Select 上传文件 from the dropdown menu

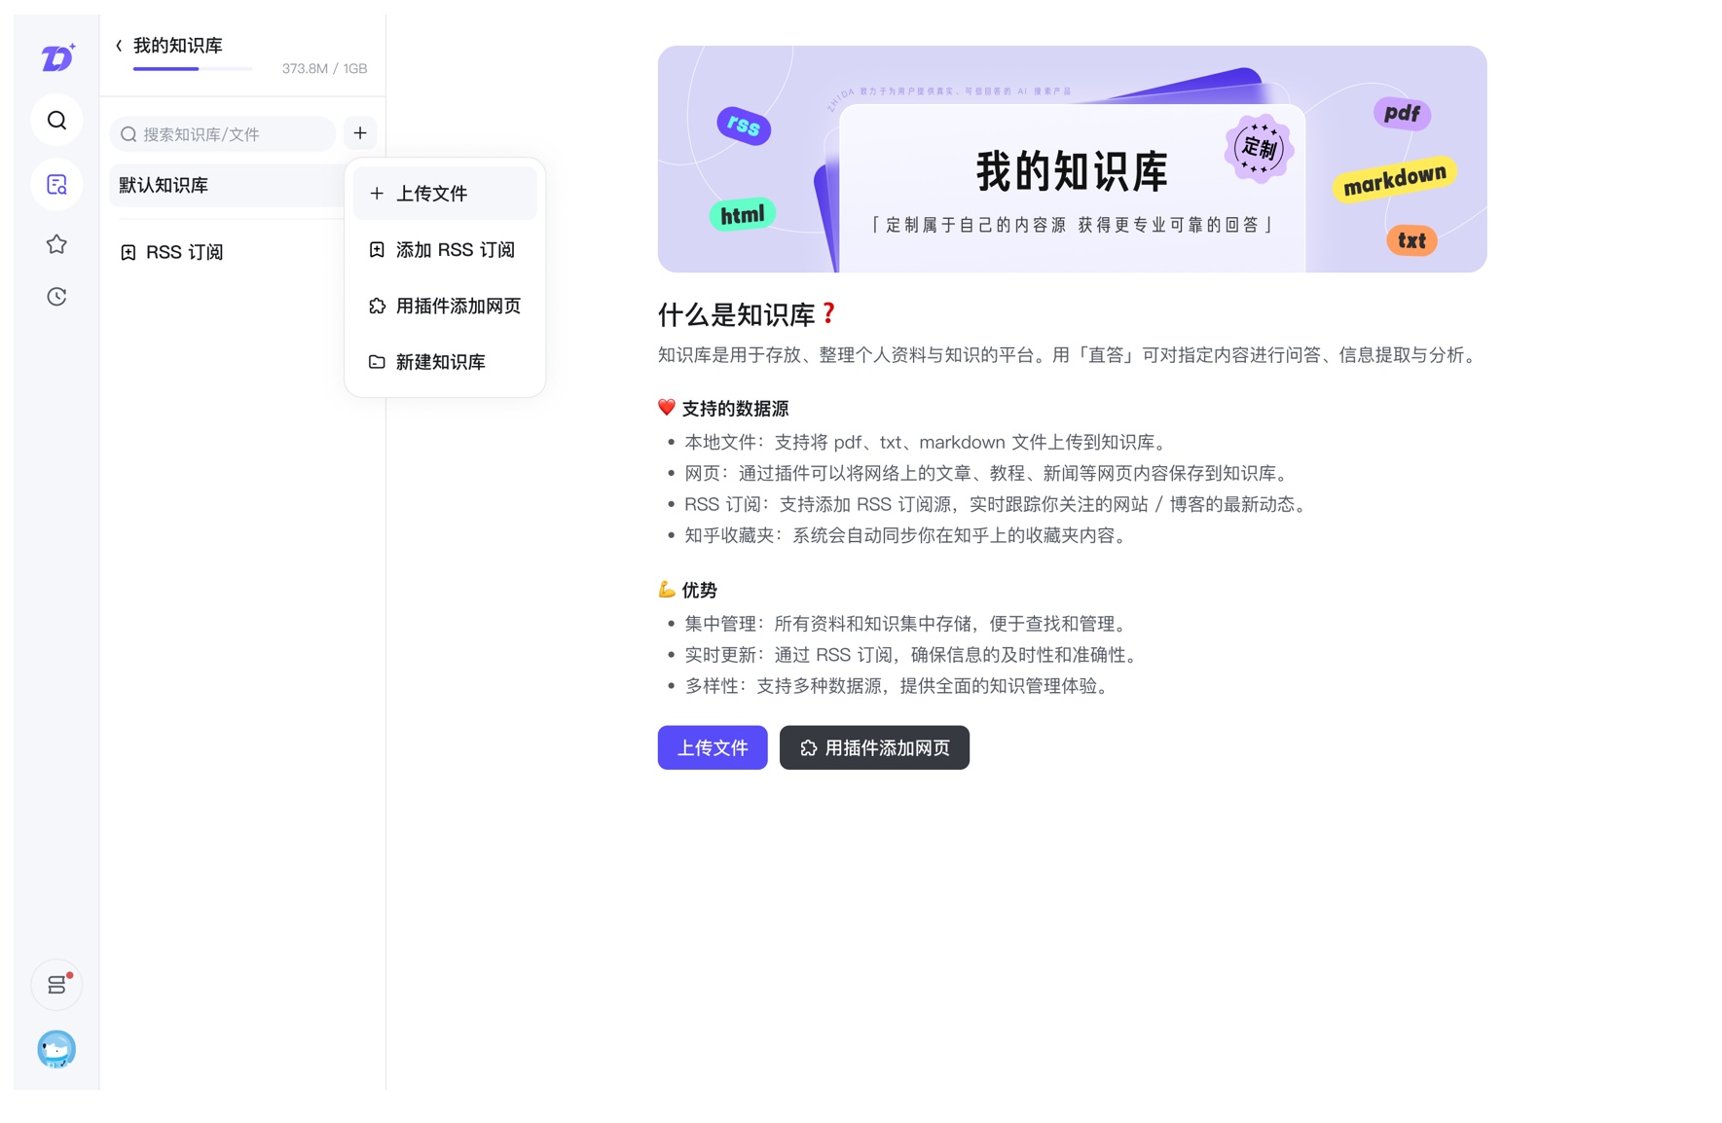click(x=445, y=194)
